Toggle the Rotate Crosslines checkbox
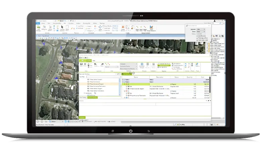 tap(197, 38)
